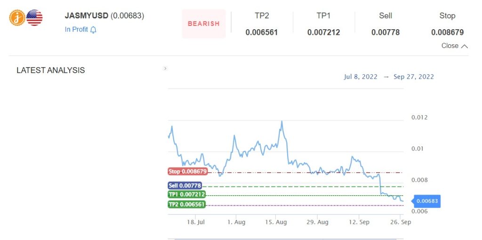The image size is (482, 240).
Task: Click the green TP2 0.006561 chart label
Action: point(186,204)
